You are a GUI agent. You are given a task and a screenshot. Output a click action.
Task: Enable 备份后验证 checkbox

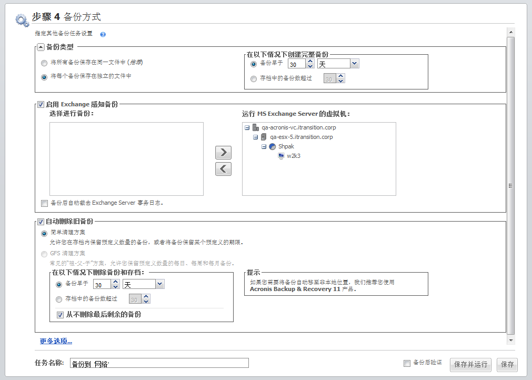407,363
